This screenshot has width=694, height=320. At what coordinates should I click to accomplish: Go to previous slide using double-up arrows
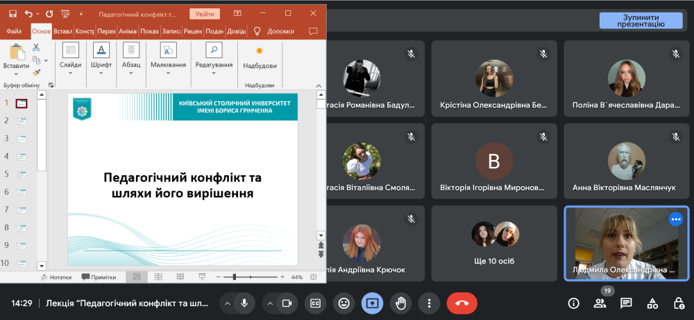click(x=321, y=245)
